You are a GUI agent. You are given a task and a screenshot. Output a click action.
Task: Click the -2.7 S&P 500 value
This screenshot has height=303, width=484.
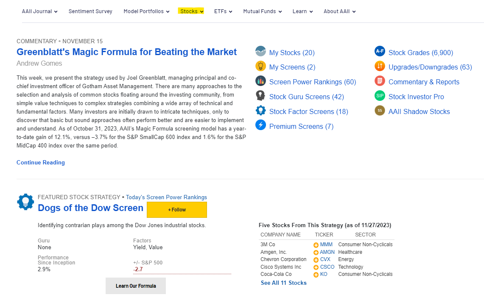coord(138,269)
